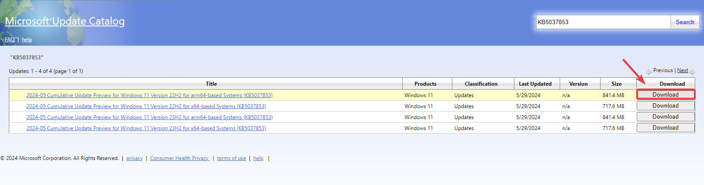
Task: Open the 22H2 arm64-based Systems update link
Action: [x=149, y=95]
